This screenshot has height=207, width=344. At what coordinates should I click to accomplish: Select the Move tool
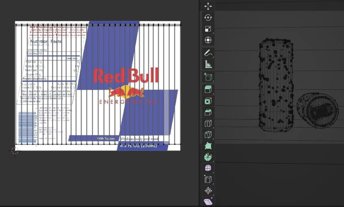208,6
